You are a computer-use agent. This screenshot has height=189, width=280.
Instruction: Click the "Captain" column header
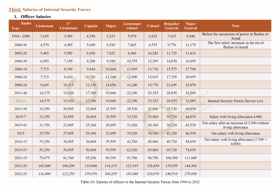point(91,26)
